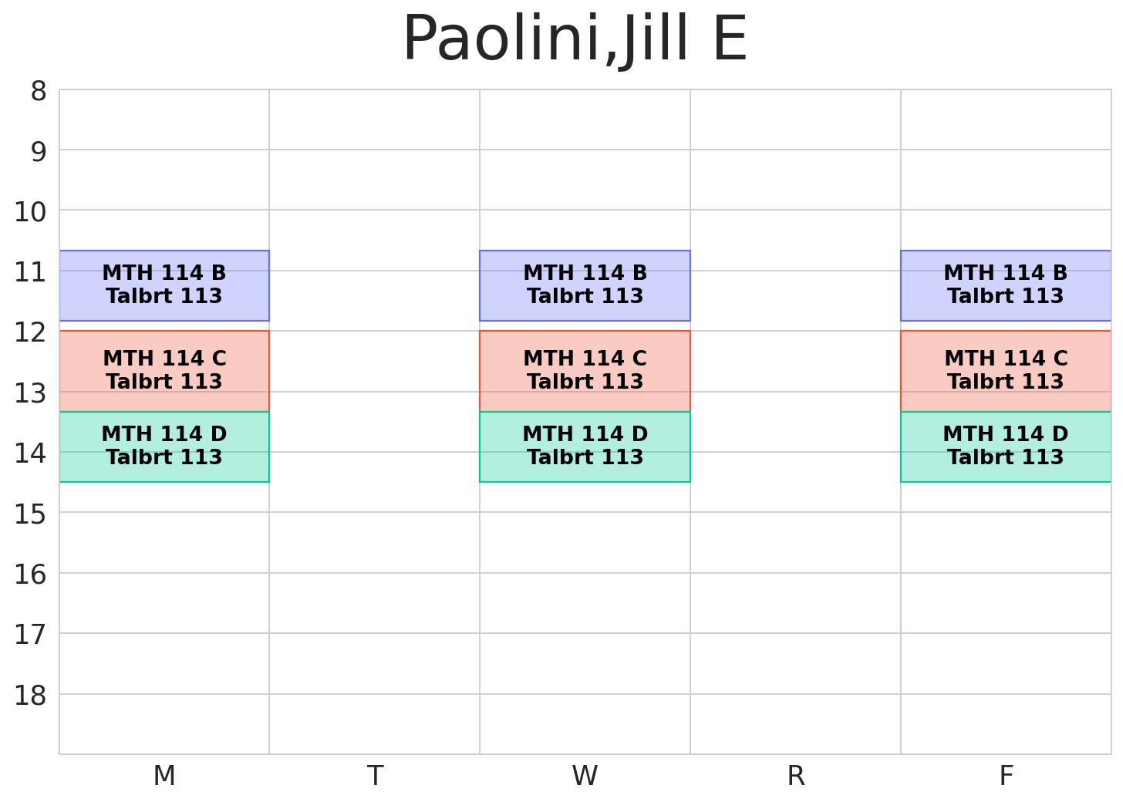Click the M day label

164,776
